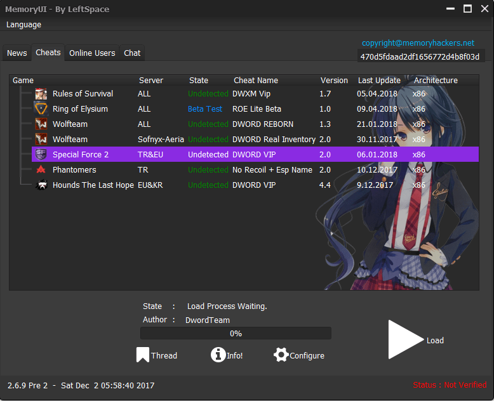
Task: Click the 0% progress bar
Action: [x=236, y=333]
